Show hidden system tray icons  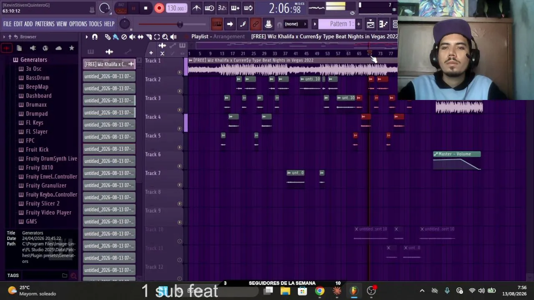[422, 291]
